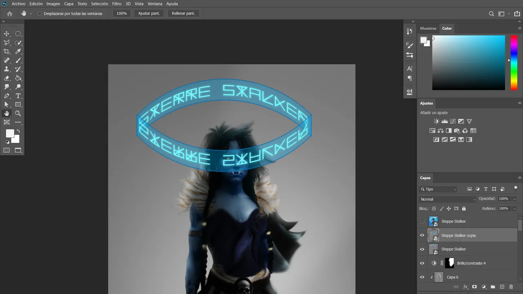Image resolution: width=523 pixels, height=294 pixels.
Task: Select the Crop tool
Action: click(7, 51)
